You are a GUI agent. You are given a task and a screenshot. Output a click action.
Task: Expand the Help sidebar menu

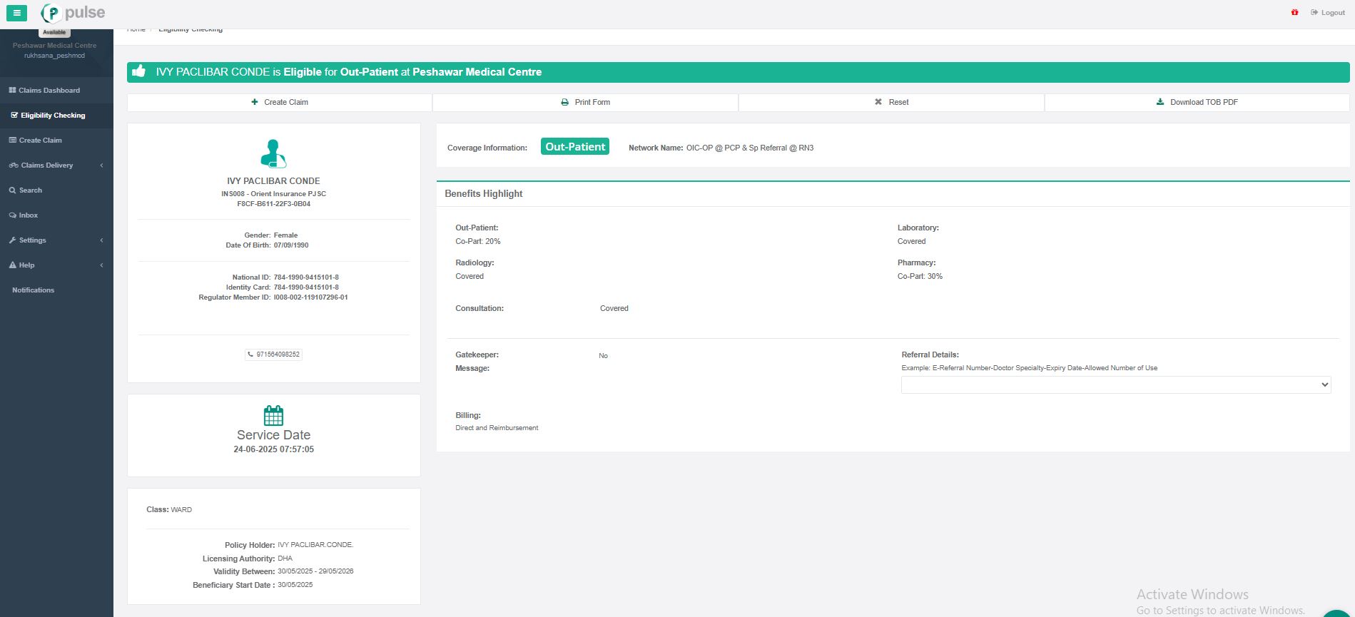point(56,265)
